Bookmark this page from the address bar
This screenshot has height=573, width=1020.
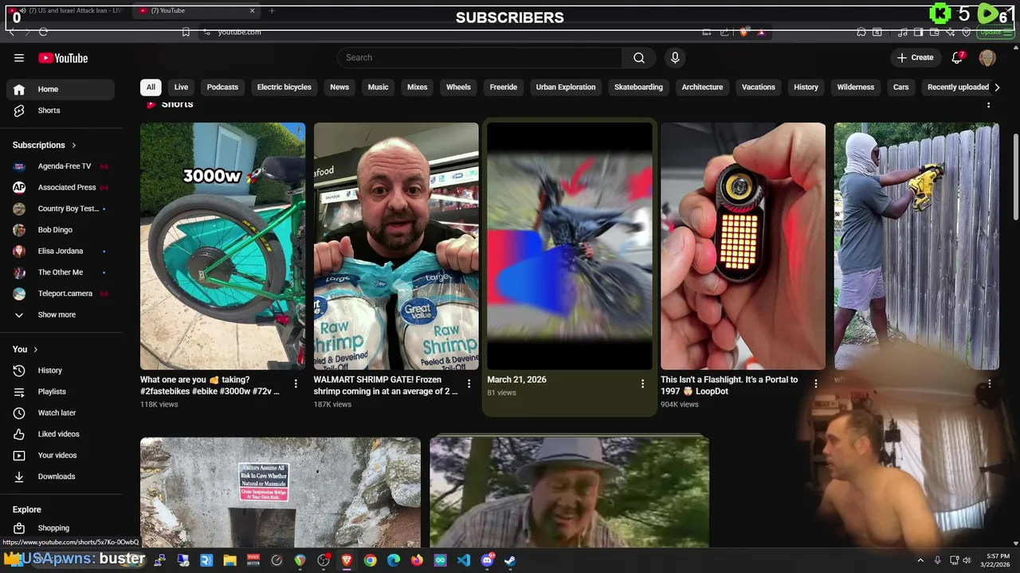tap(186, 32)
